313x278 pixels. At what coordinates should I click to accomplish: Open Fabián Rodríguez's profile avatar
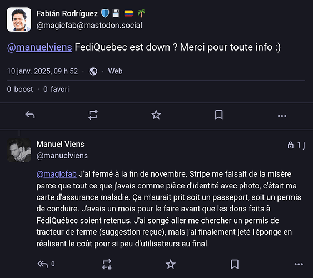tap(19, 19)
